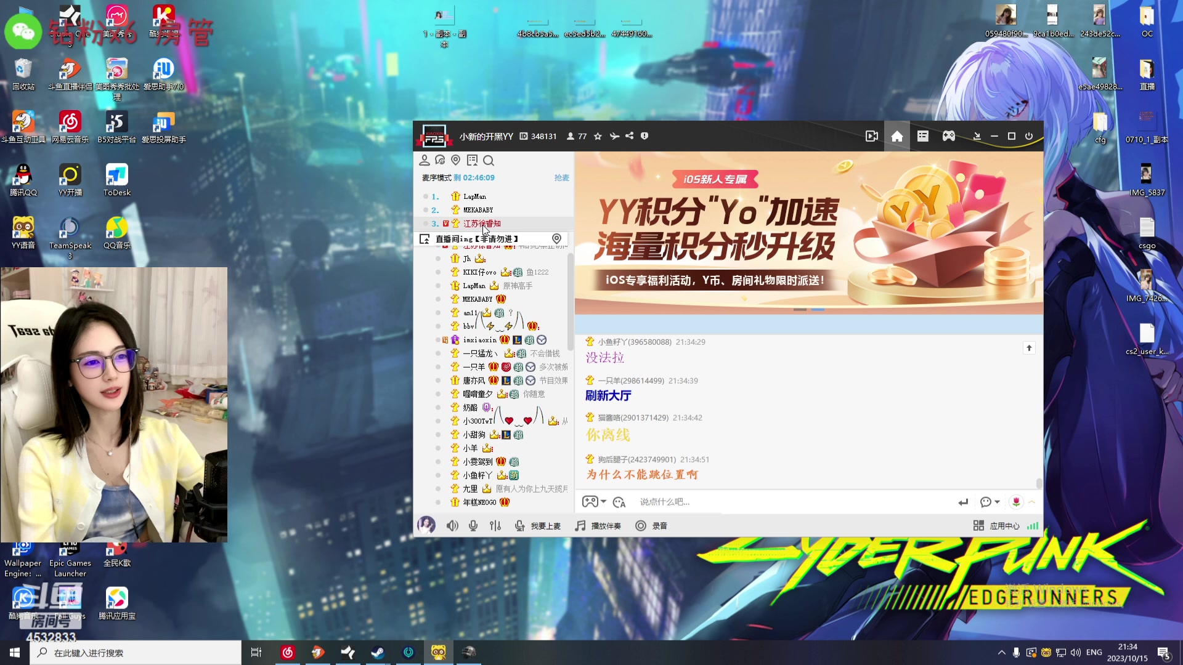Send message with the enter arrow icon

(963, 502)
